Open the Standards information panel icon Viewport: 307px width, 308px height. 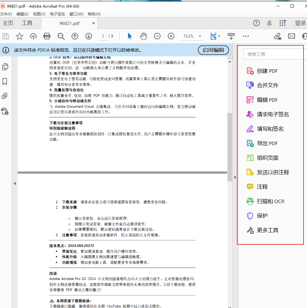coord(5,111)
